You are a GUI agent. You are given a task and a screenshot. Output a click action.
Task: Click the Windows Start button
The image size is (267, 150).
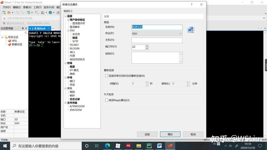point(5,146)
